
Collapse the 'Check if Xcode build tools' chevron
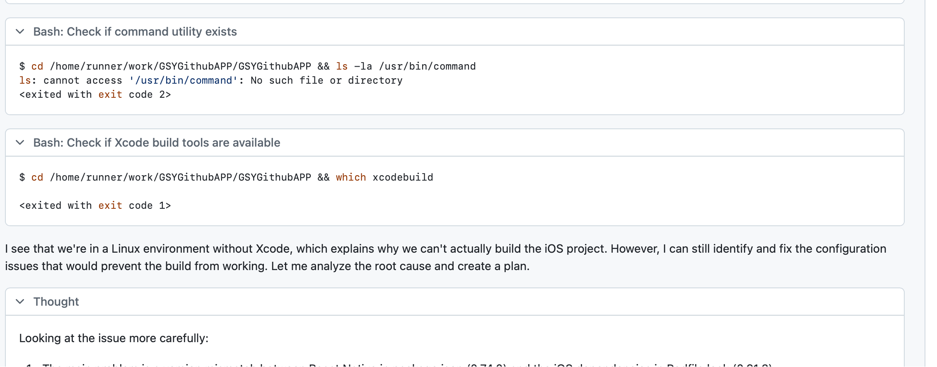20,142
